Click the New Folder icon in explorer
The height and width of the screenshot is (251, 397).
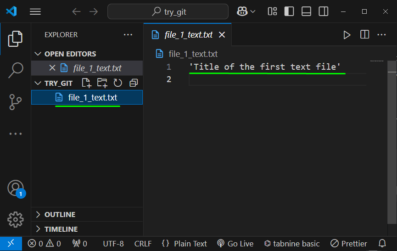click(102, 83)
